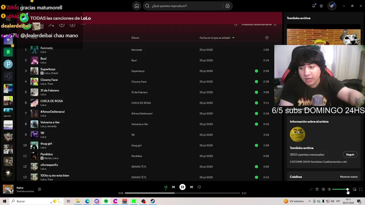Screen dimensions: 365x205
Task: Open the 'Añadidos recientemente' sort dropdown
Action: pos(259,24)
